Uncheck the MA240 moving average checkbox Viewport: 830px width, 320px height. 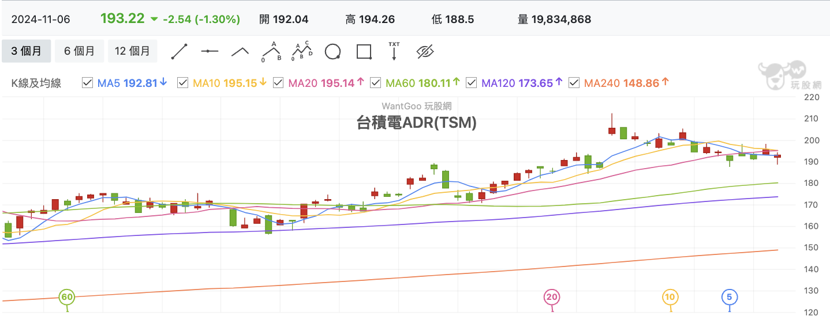tap(574, 83)
